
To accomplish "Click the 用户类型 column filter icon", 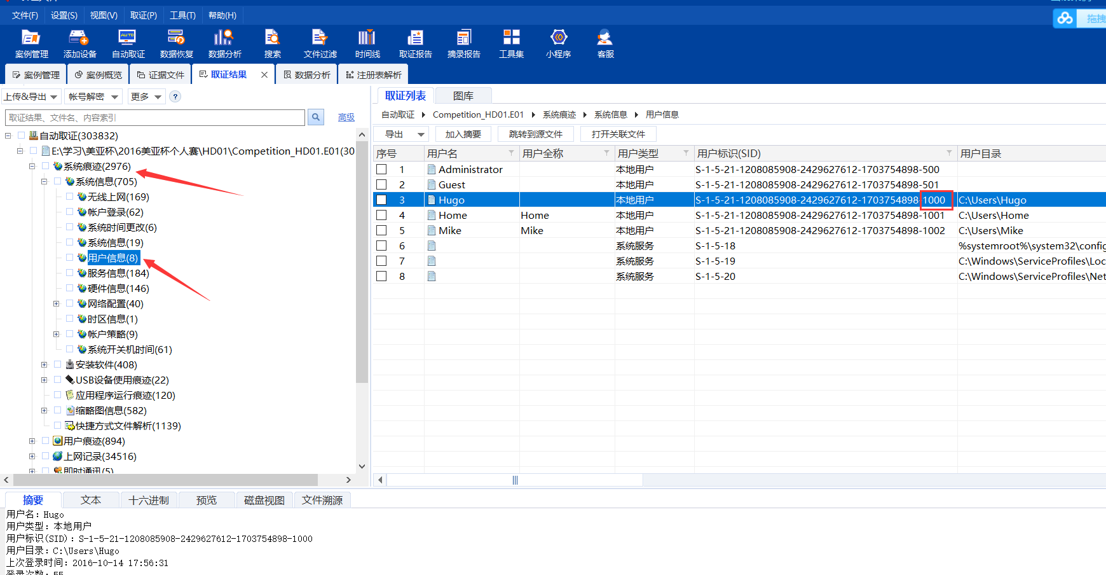I will (x=686, y=153).
